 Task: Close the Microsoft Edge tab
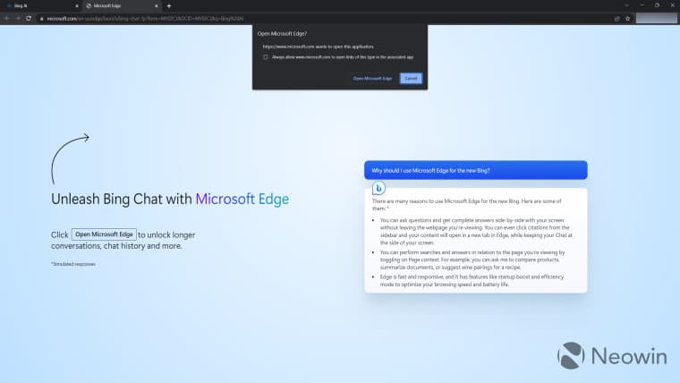click(x=157, y=6)
